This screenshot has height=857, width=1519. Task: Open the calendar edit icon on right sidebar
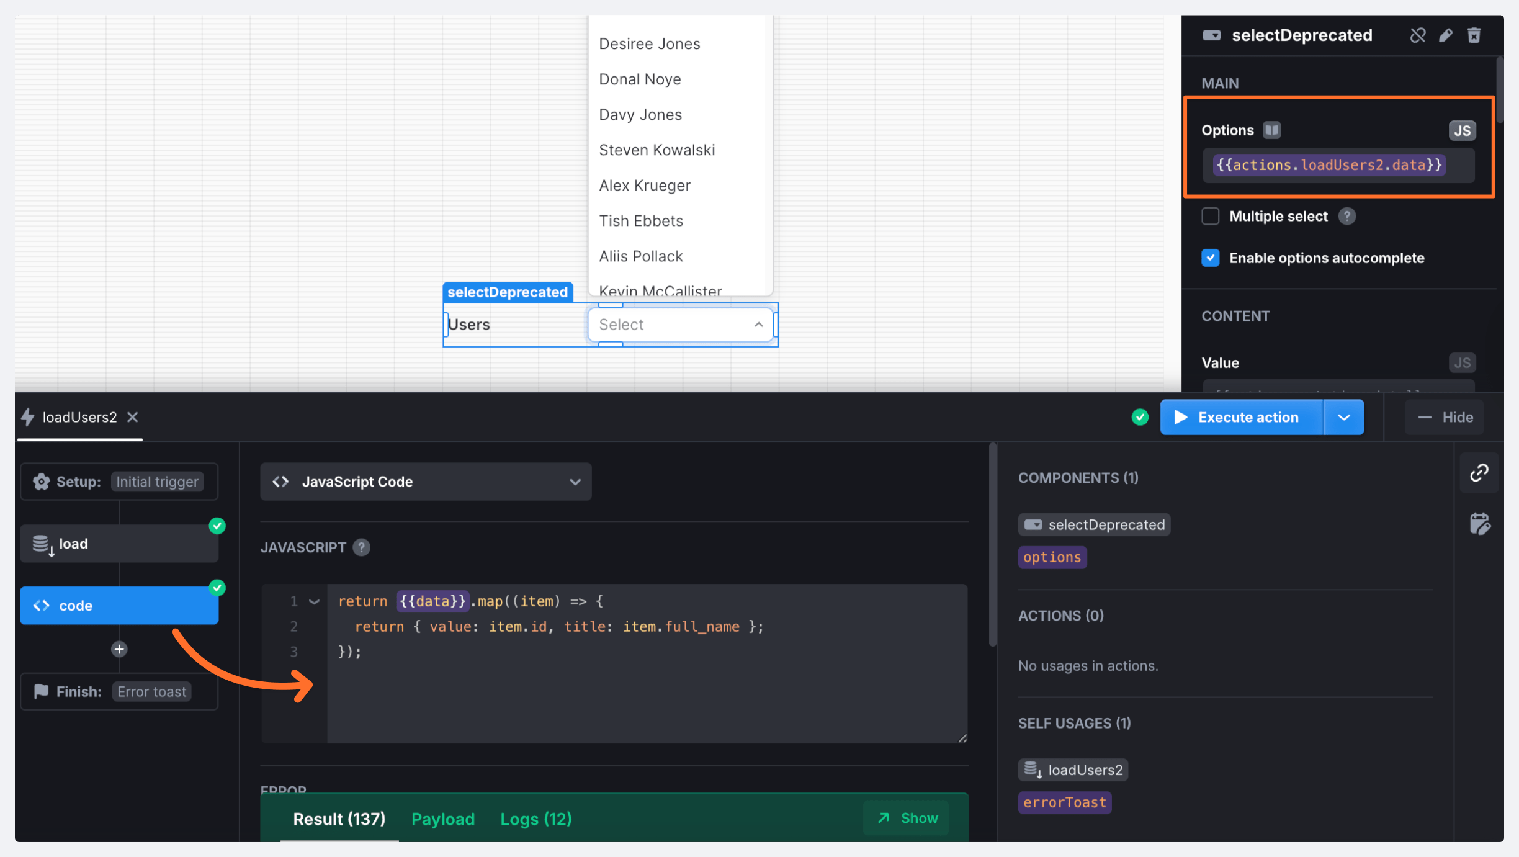click(x=1479, y=524)
